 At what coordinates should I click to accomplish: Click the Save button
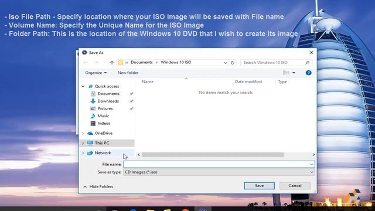[259, 186]
